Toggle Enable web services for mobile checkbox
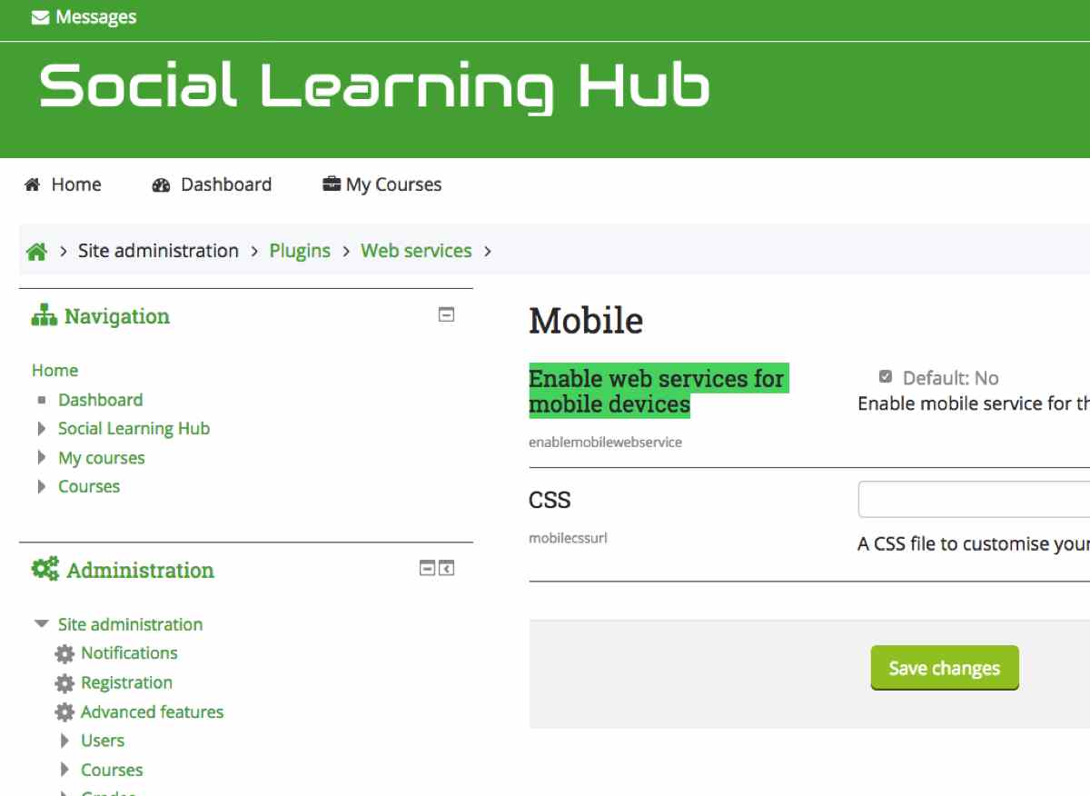Image resolution: width=1090 pixels, height=796 pixels. tap(886, 377)
